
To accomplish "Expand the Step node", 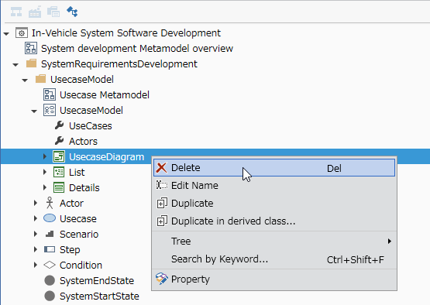I will [x=36, y=249].
